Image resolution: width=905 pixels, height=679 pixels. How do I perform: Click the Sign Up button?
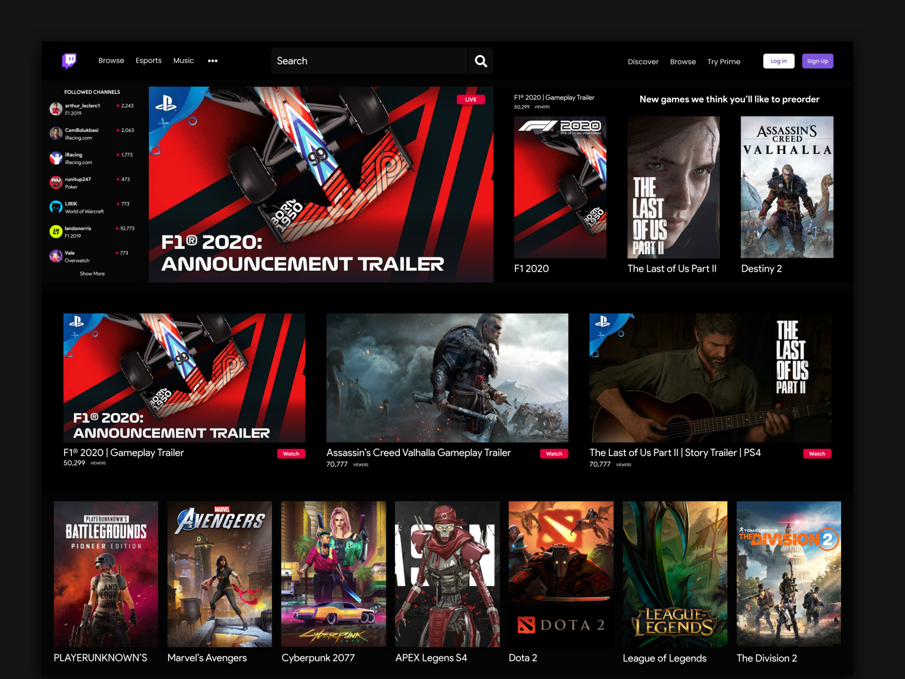(x=817, y=61)
